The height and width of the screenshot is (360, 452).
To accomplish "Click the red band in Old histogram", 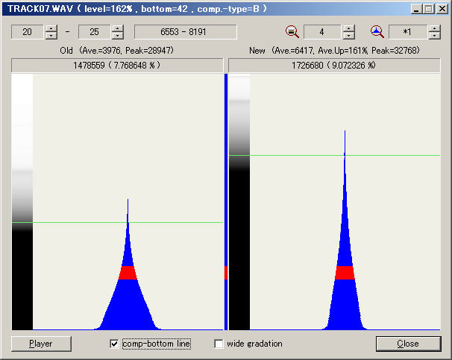I will click(128, 273).
